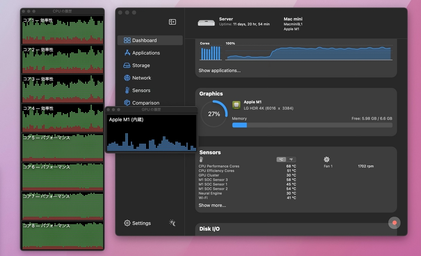
Task: Click the Disk I/O section heading
Action: 209,229
